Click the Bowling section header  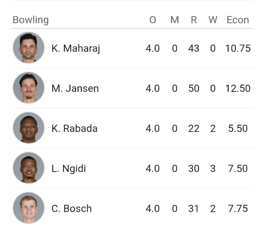click(x=30, y=20)
